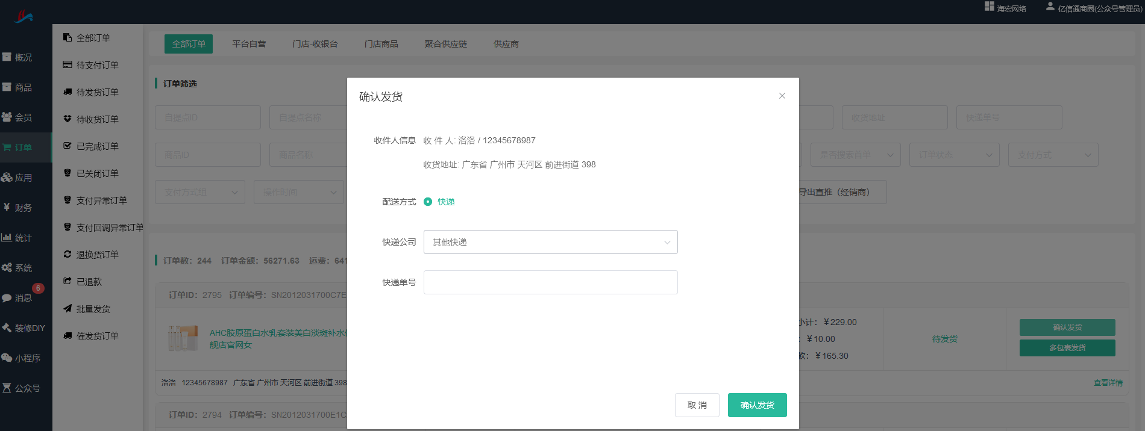1145x431 pixels.
Task: Open the 支付方式 filter dropdown
Action: tap(1053, 155)
